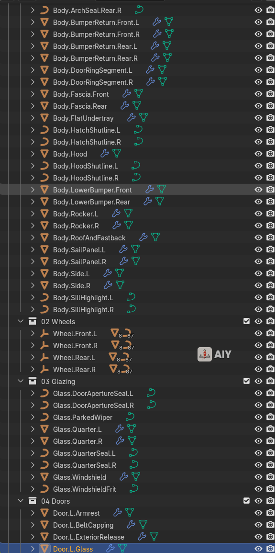Uncheck the 02 Wheels collection exclude checkbox

tap(246, 321)
